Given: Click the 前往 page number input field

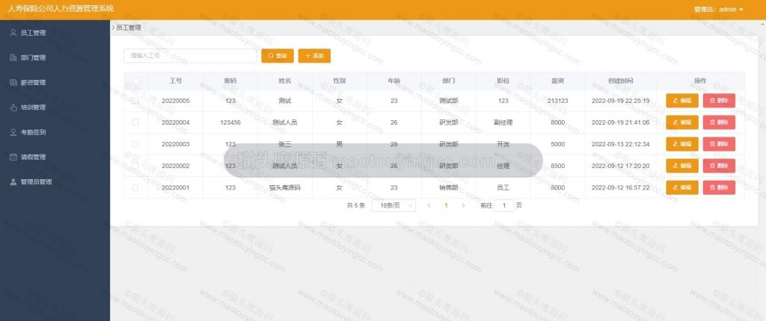Looking at the screenshot, I should 504,205.
